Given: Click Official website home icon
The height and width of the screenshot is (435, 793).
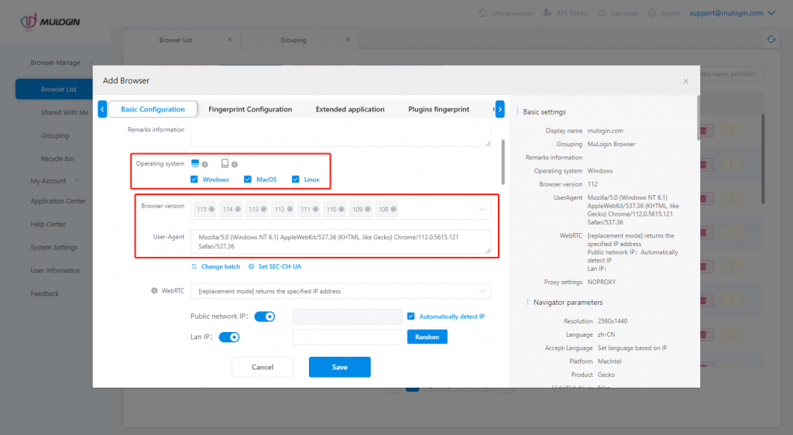Looking at the screenshot, I should 482,13.
